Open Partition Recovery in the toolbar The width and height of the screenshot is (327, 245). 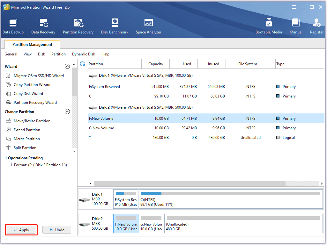pos(78,26)
